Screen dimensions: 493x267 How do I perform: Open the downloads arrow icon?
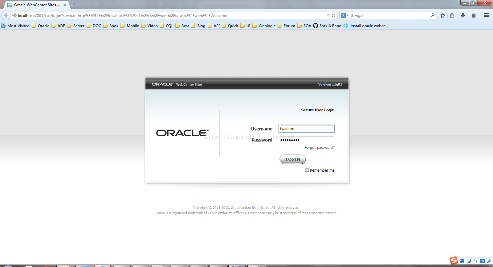[463, 15]
